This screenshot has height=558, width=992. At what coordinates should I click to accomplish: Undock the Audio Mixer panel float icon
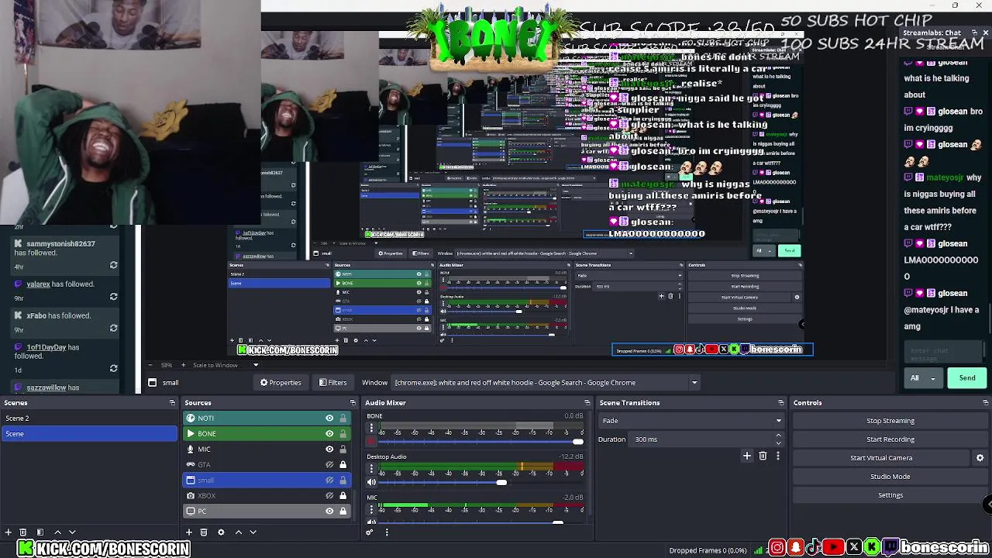tap(587, 403)
